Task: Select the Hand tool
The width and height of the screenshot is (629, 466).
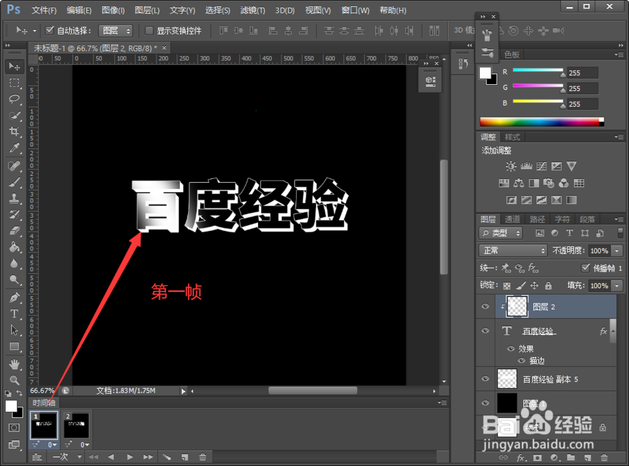Action: click(14, 364)
